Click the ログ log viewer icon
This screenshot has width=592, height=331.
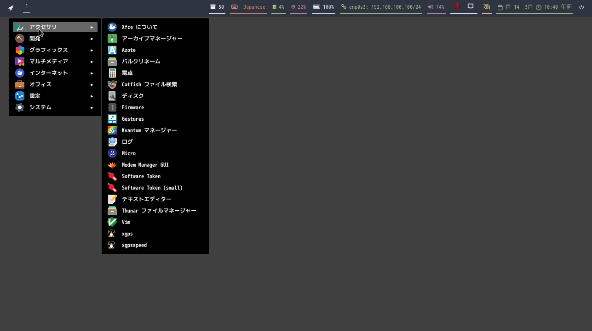pyautogui.click(x=112, y=142)
